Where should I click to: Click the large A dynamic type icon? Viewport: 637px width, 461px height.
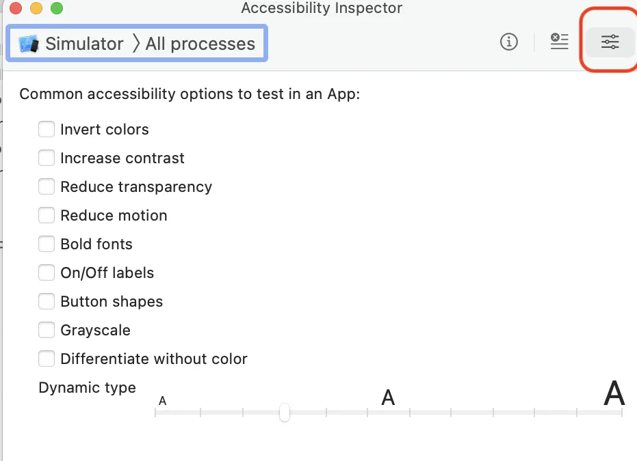(x=614, y=394)
